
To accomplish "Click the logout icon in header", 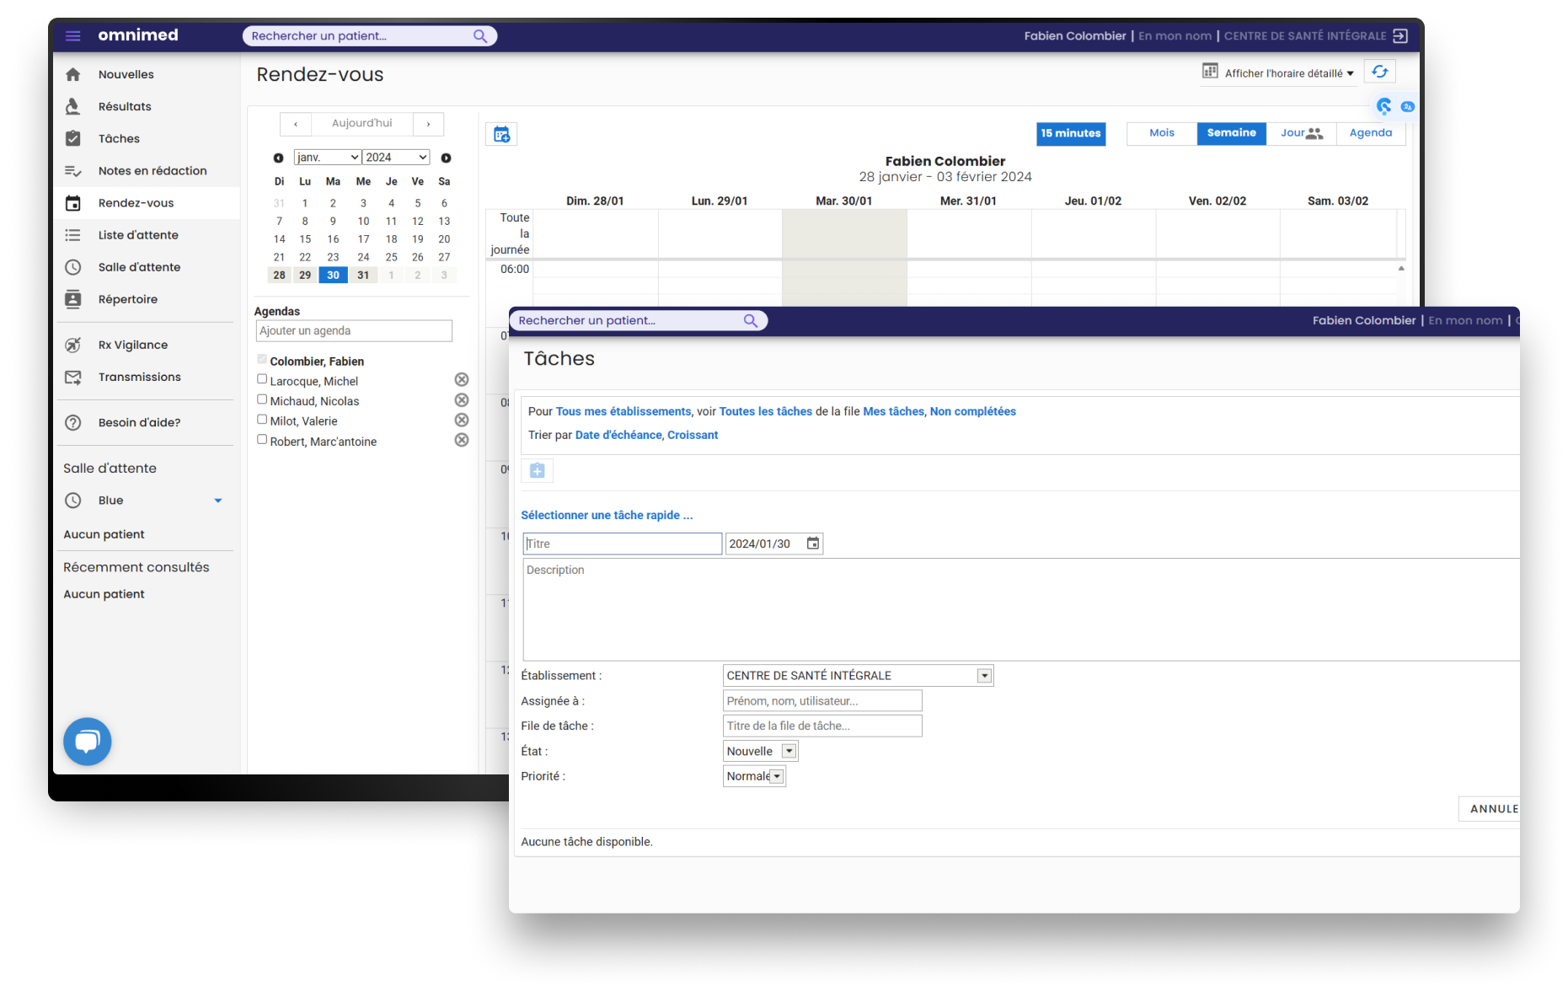I will click(1400, 35).
